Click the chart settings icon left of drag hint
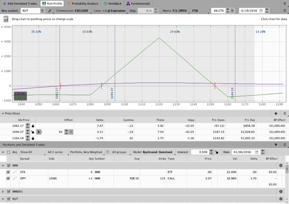This screenshot has height=204, width=289. tap(6, 19)
